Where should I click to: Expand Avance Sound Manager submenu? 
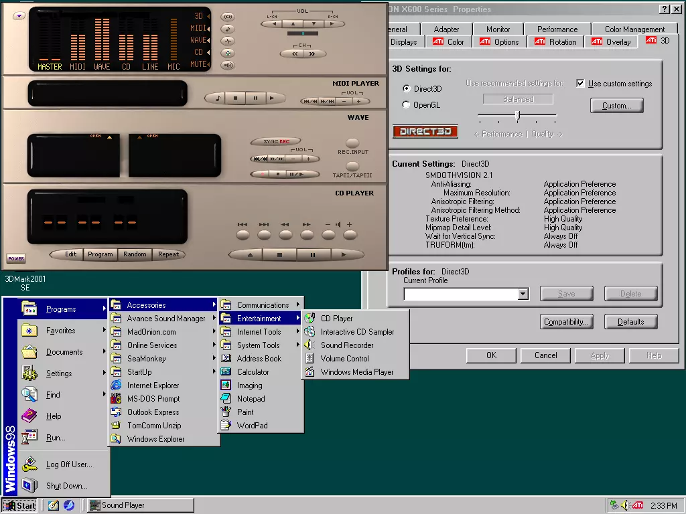[163, 318]
